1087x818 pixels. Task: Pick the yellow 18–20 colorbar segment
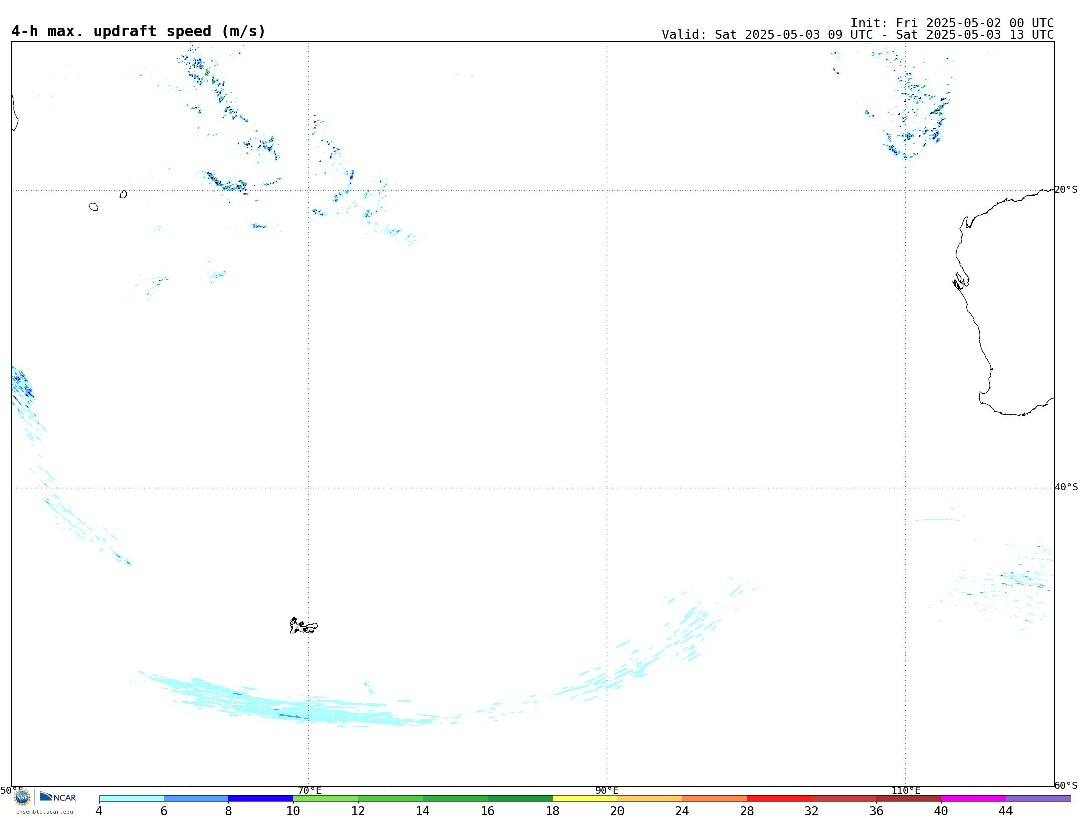[585, 798]
